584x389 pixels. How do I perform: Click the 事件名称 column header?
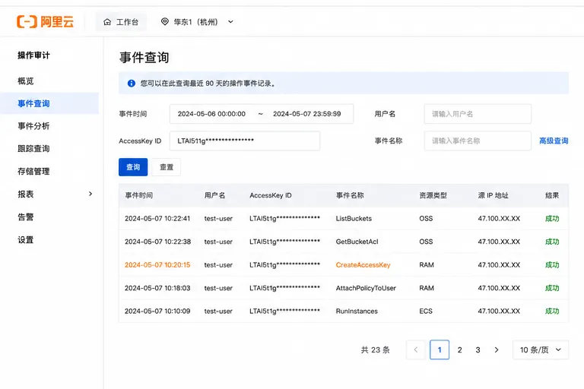pyautogui.click(x=350, y=195)
